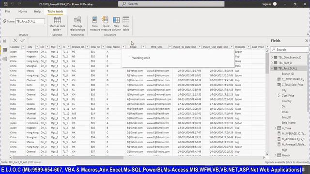Viewport: 310px width, 174px height.
Task: Click the Redo arrow in title bar
Action: pos(19,4)
